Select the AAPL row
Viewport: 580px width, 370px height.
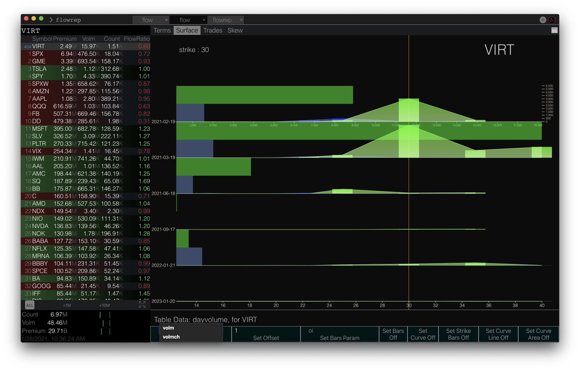tap(86, 99)
